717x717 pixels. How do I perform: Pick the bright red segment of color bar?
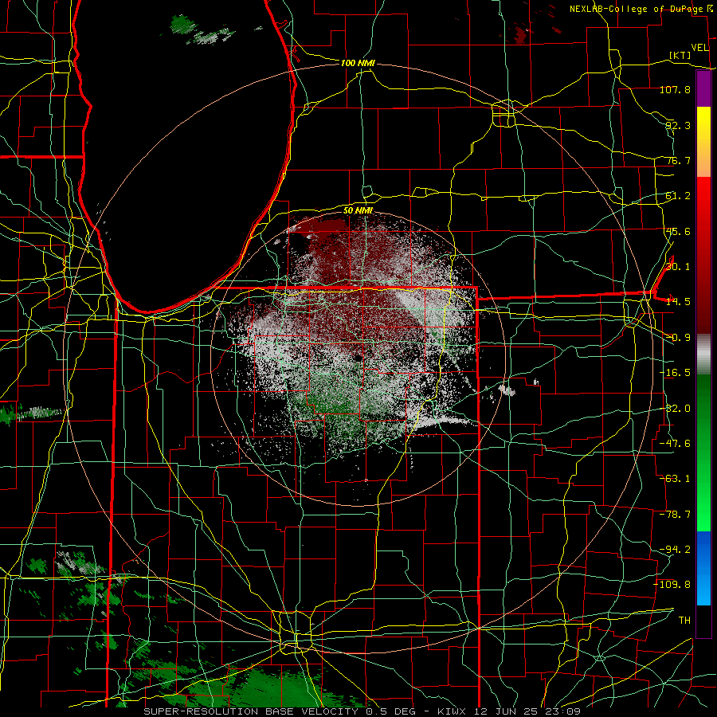(x=703, y=194)
